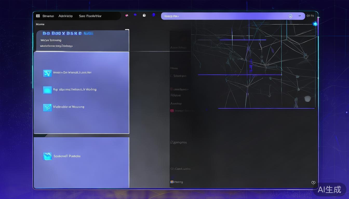349x199 pixels.
Task: Click the blue shield icon beside the clipboard
Action: (153, 15)
